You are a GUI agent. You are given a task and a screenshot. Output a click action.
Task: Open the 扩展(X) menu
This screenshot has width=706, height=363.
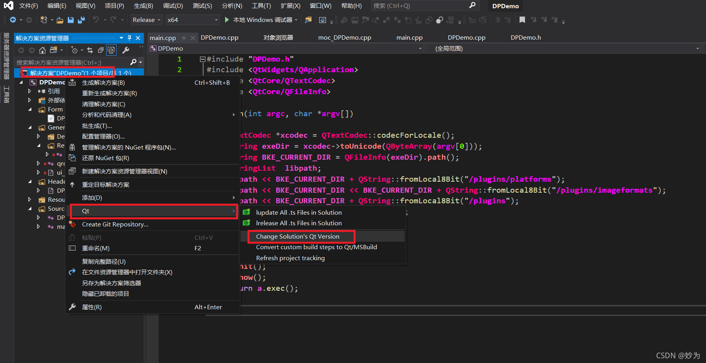[290, 5]
